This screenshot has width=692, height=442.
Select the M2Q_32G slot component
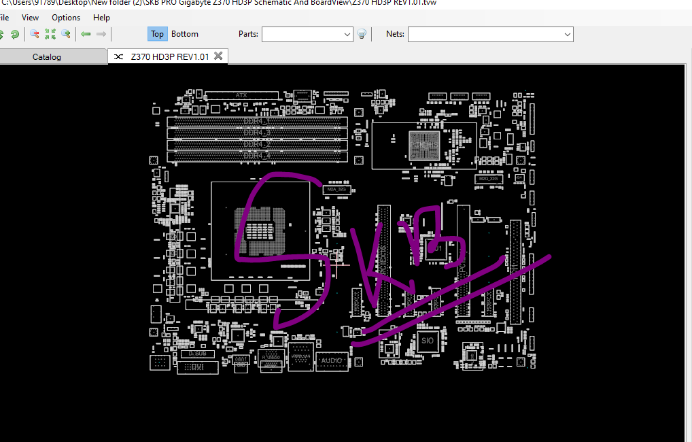click(x=489, y=179)
